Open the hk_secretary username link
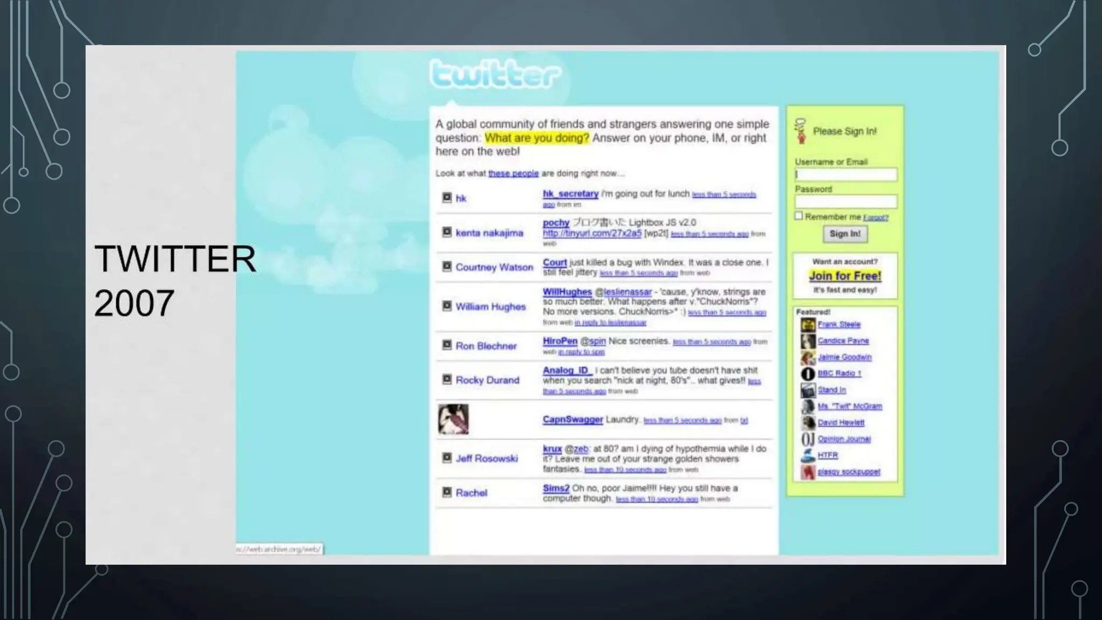The width and height of the screenshot is (1102, 620). tap(570, 193)
